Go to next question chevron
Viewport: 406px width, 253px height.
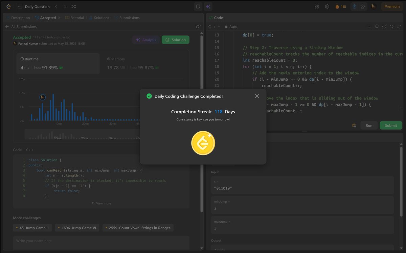pos(65,6)
